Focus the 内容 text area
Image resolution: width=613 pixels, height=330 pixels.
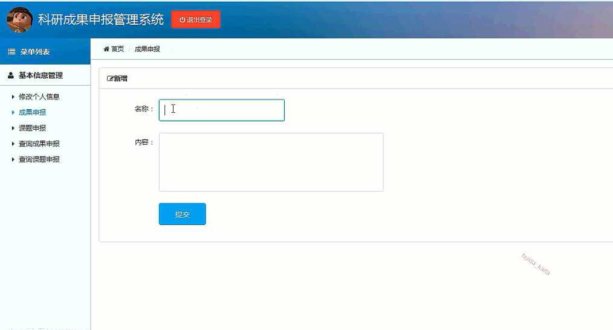coord(271,162)
